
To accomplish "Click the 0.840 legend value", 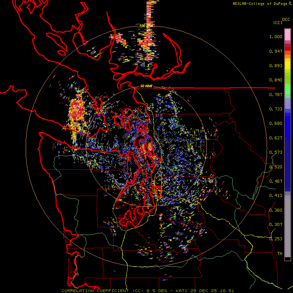I will tap(276, 80).
